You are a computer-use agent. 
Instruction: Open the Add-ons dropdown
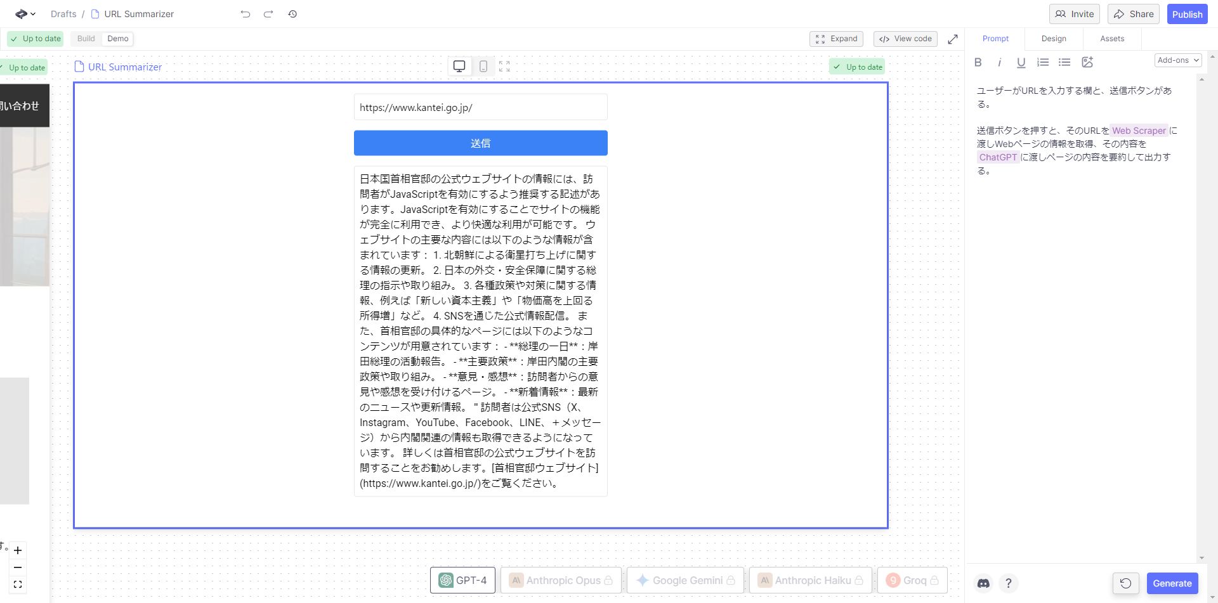(x=1177, y=60)
